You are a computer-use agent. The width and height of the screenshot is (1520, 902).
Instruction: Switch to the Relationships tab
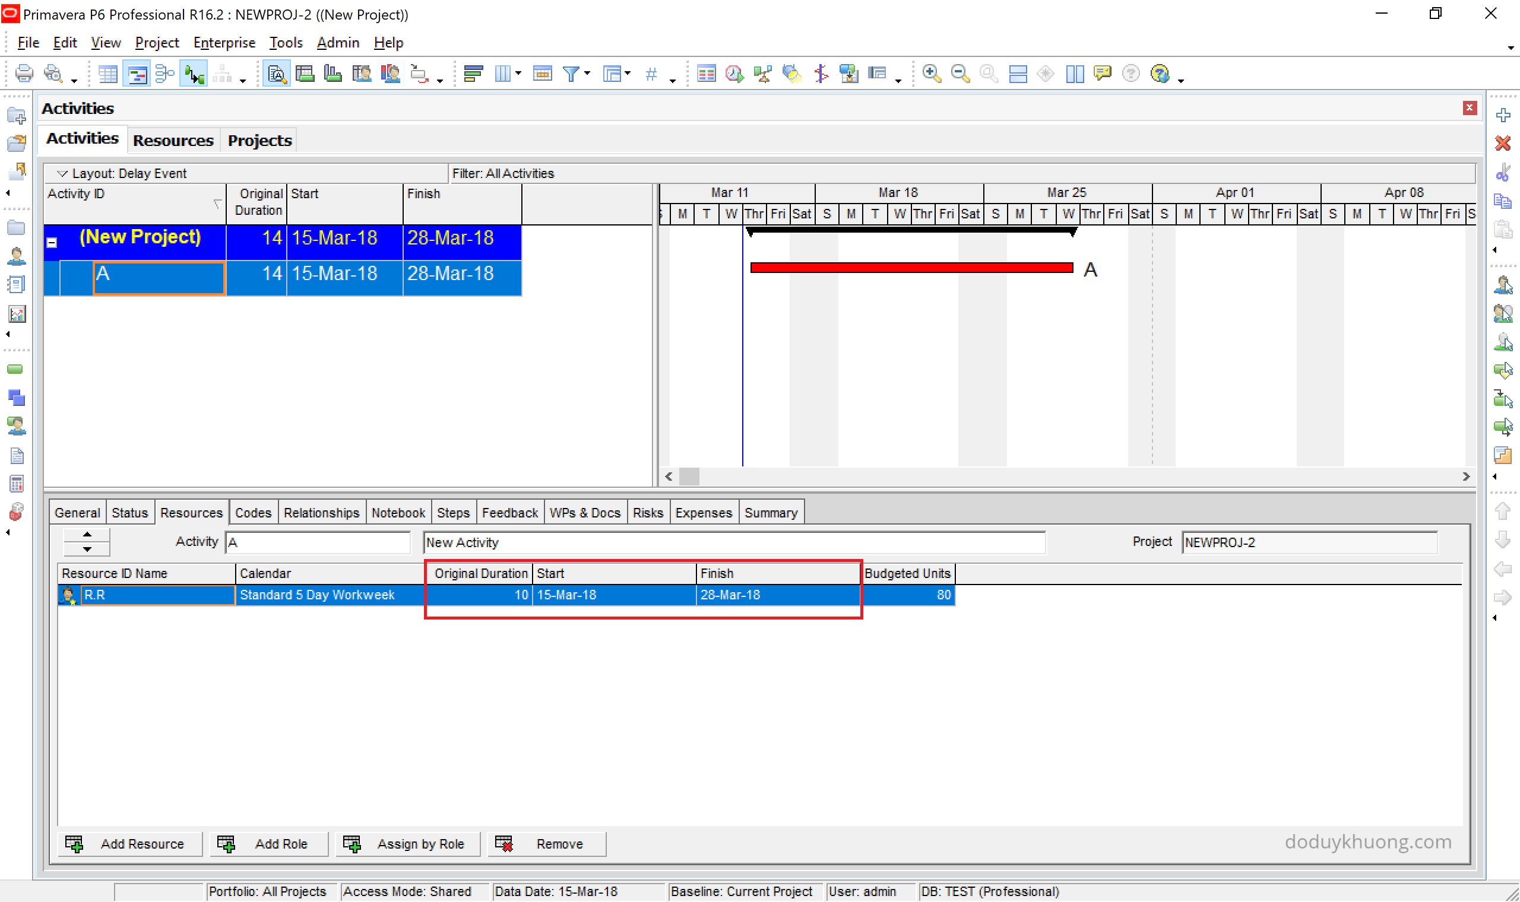click(x=321, y=512)
